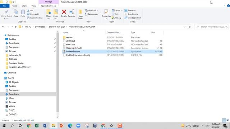Screen dimensions: 230x129
Task: Open Quick access in navigation pane
Action: (x=13, y=35)
